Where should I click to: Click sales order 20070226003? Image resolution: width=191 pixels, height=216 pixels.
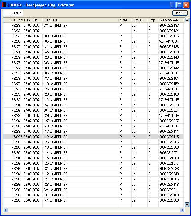pyautogui.click(x=169, y=200)
